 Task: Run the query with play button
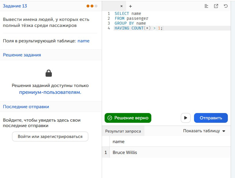(x=185, y=118)
